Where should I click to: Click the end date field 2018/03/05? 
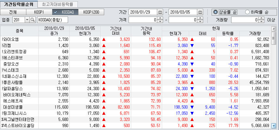coord(183,12)
